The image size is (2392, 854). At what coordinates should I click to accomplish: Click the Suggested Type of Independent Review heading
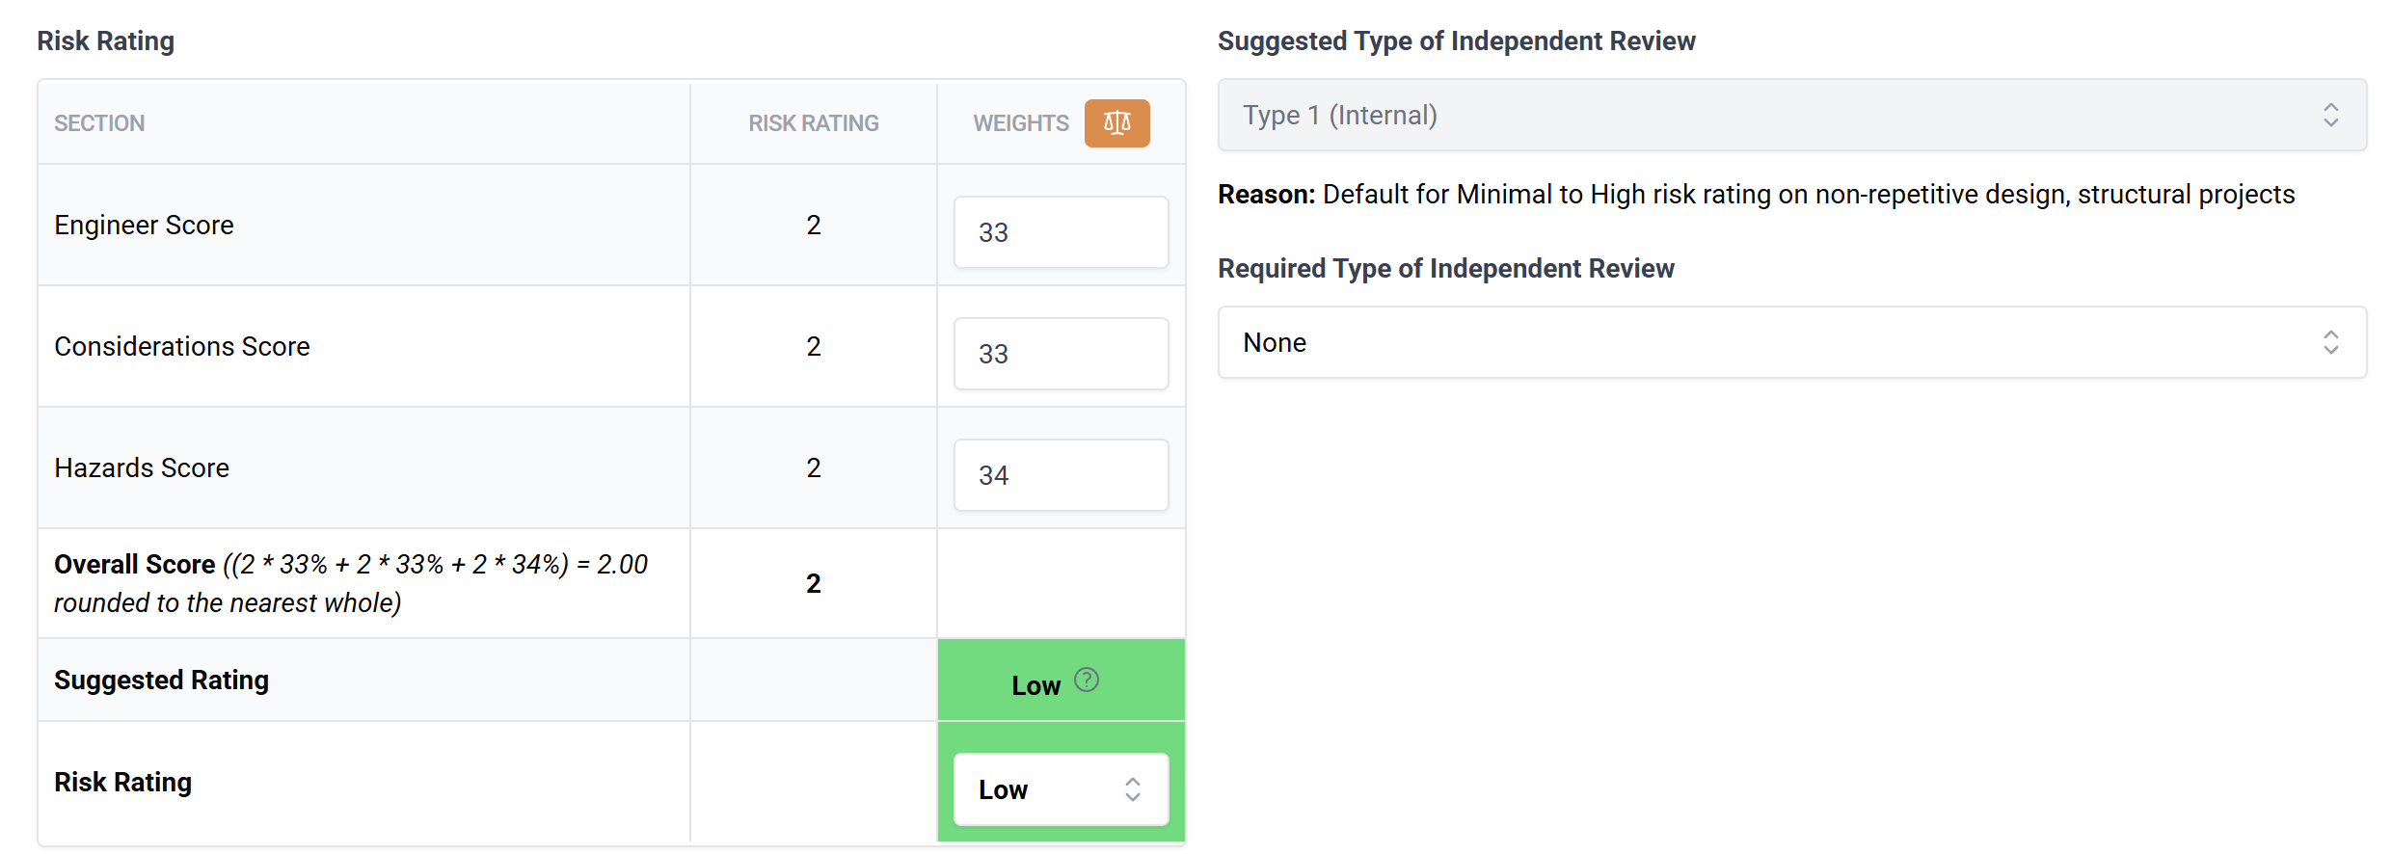point(1456,41)
